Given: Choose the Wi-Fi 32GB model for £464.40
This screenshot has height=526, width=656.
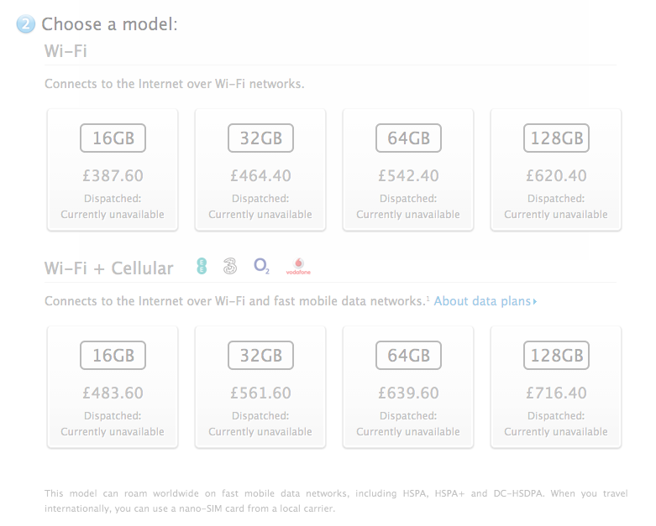Looking at the screenshot, I should [260, 170].
